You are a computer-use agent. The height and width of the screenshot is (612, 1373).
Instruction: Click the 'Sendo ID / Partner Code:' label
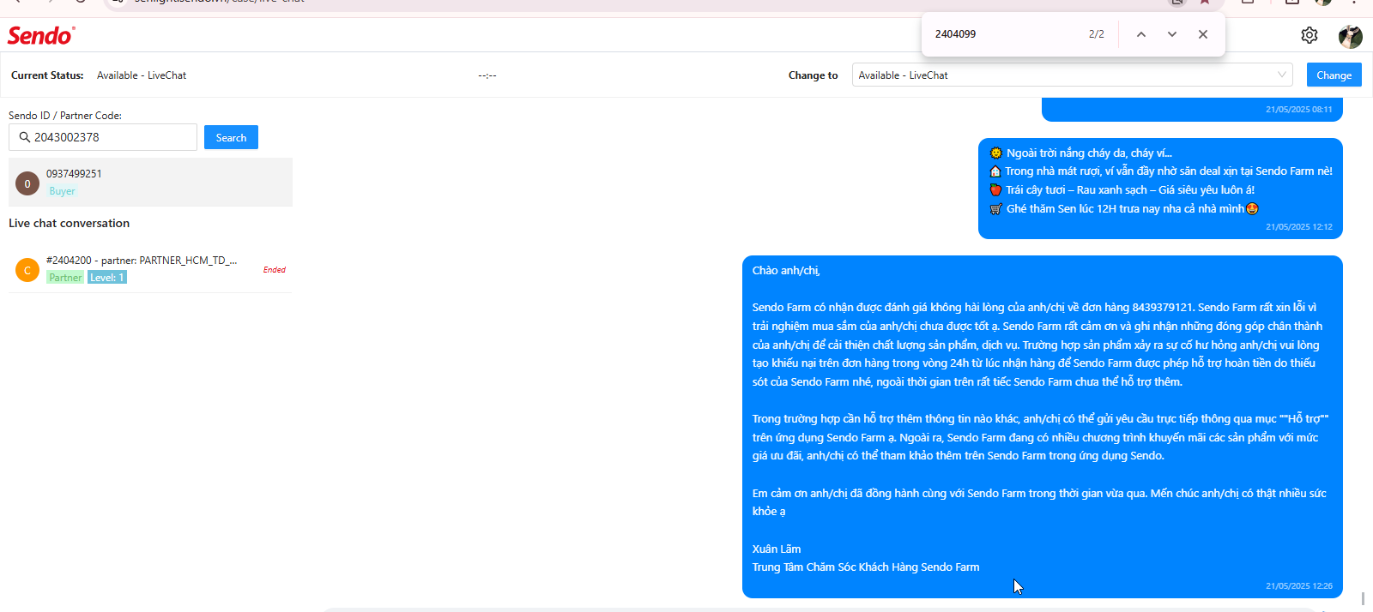pos(65,116)
